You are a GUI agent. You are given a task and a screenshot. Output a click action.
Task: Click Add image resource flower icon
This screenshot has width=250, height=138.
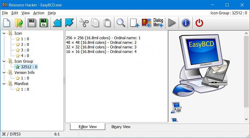click(x=146, y=23)
